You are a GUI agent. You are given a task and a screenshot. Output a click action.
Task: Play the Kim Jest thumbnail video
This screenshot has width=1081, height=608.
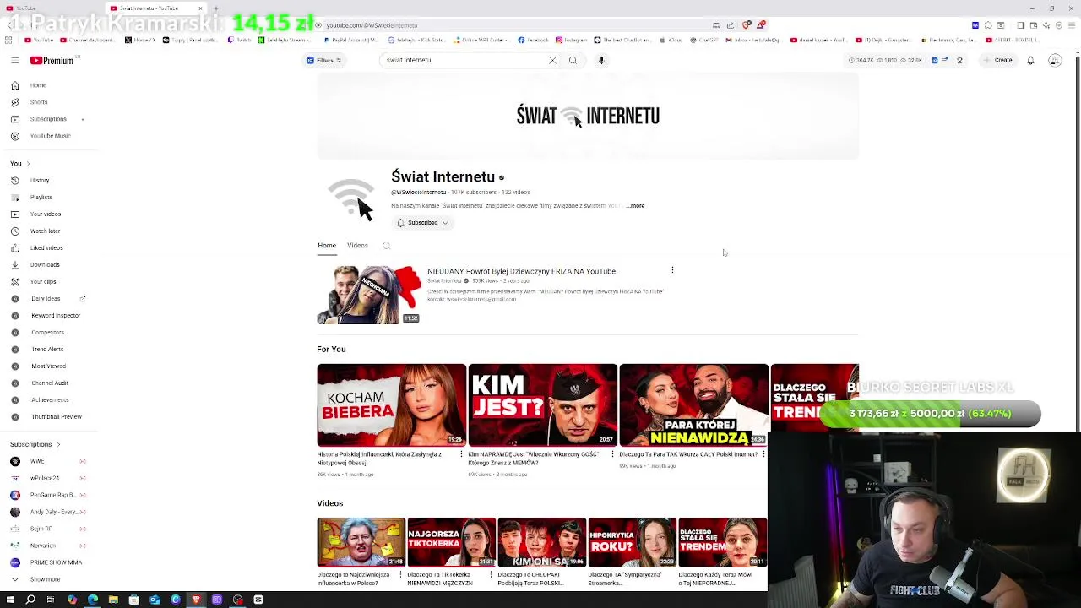pyautogui.click(x=542, y=404)
